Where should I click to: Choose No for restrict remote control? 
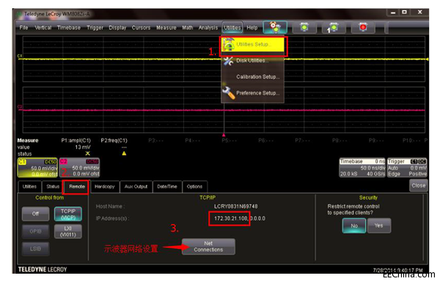354,225
